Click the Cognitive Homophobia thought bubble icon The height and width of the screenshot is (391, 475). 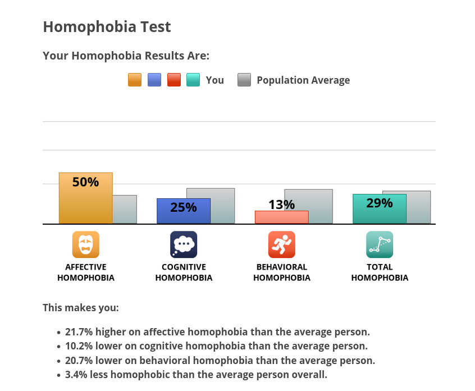click(x=184, y=244)
